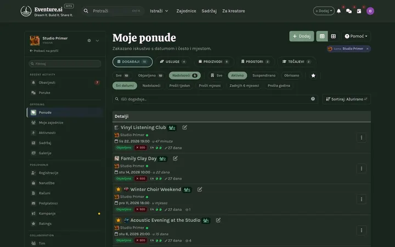Open the calendar icon in header
The height and width of the screenshot is (247, 395).
point(359,11)
